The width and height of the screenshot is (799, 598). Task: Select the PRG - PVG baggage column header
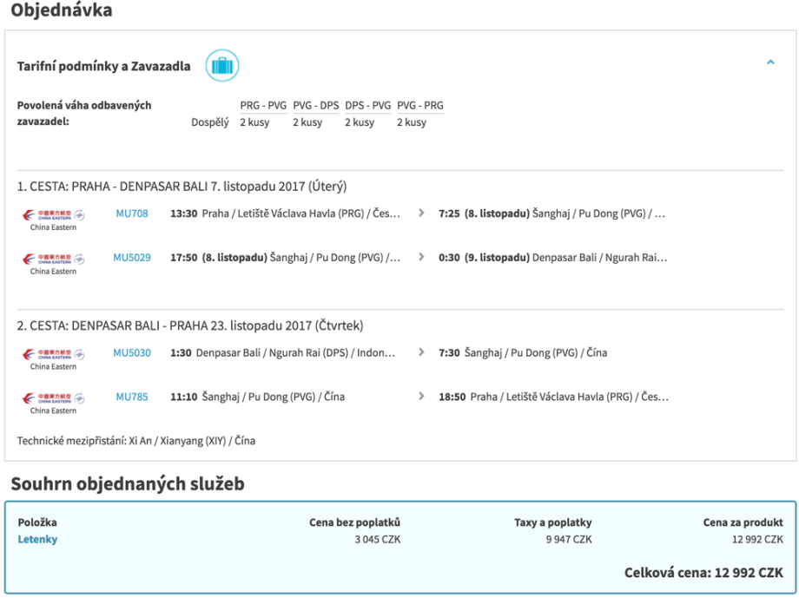pyautogui.click(x=263, y=106)
